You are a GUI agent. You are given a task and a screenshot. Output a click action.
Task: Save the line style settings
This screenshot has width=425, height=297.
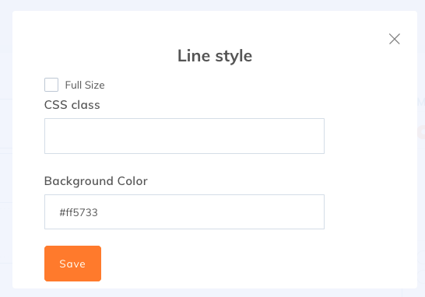point(72,264)
